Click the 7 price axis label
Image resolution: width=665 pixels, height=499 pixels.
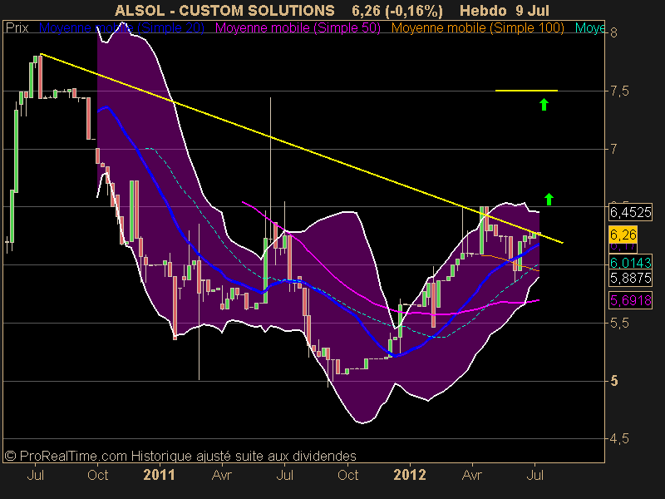point(613,149)
